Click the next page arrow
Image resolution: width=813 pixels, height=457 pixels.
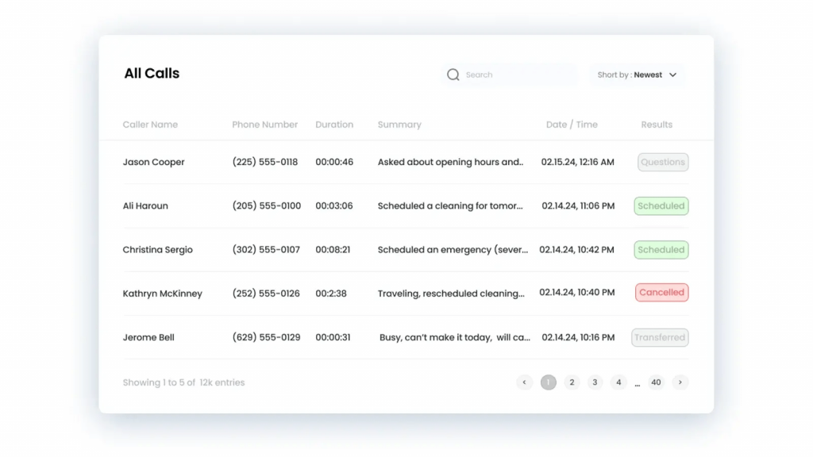pos(680,382)
